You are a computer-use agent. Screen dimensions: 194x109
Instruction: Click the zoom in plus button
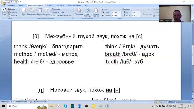tap(192, 102)
